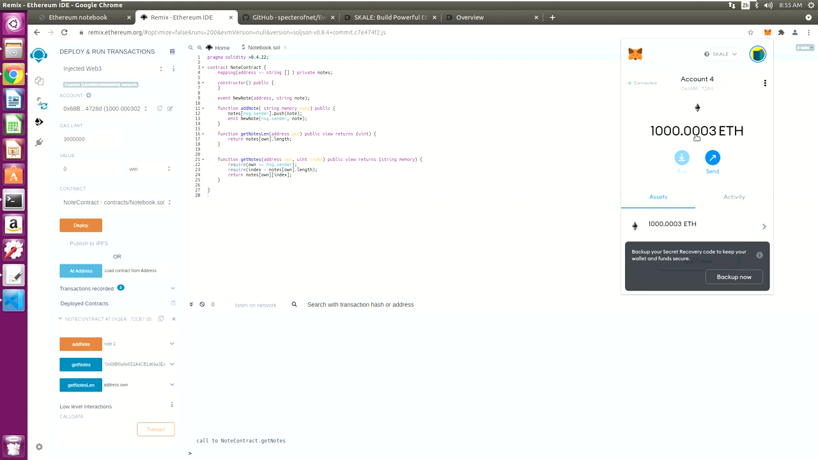Bookmark this page with star icon
818x460 pixels.
(750, 32)
